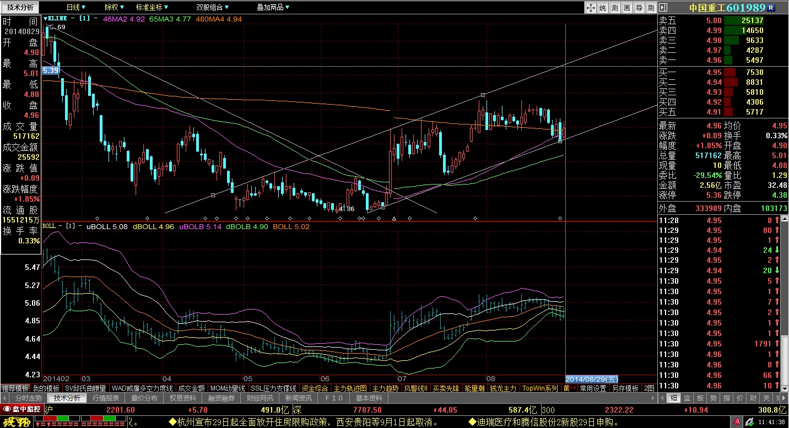
Task: Click the 刷 refresh toolbar icon
Action: (650, 8)
